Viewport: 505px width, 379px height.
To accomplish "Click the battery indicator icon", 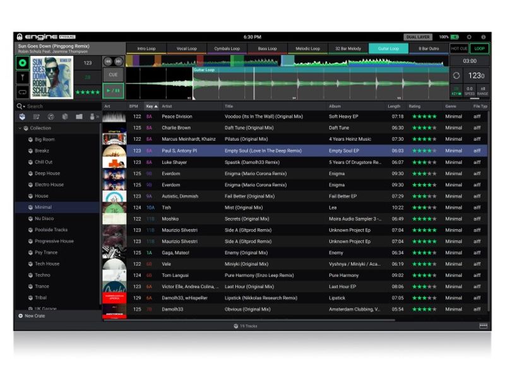I will tap(454, 37).
